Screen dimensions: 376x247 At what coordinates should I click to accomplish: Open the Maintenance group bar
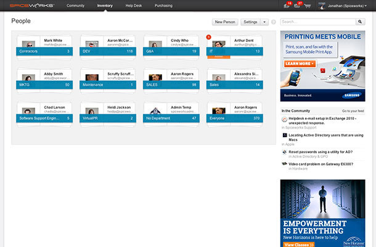[108, 85]
